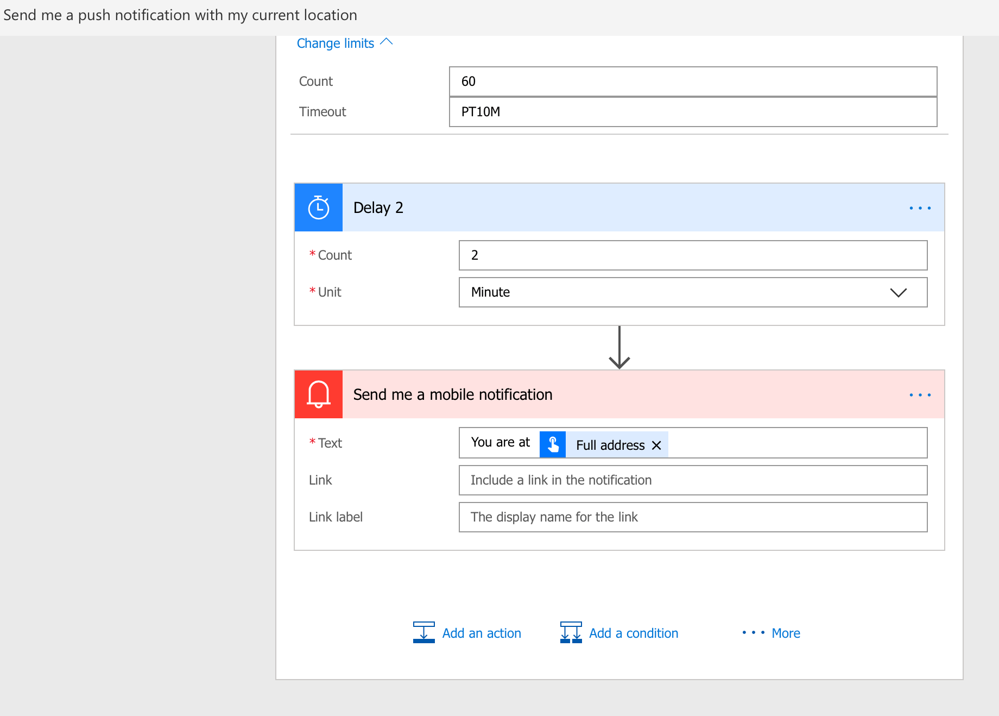
Task: Click the limits Count field with 60
Action: pos(693,81)
